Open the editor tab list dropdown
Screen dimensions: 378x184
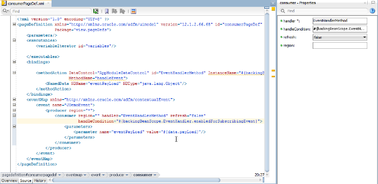273,4
